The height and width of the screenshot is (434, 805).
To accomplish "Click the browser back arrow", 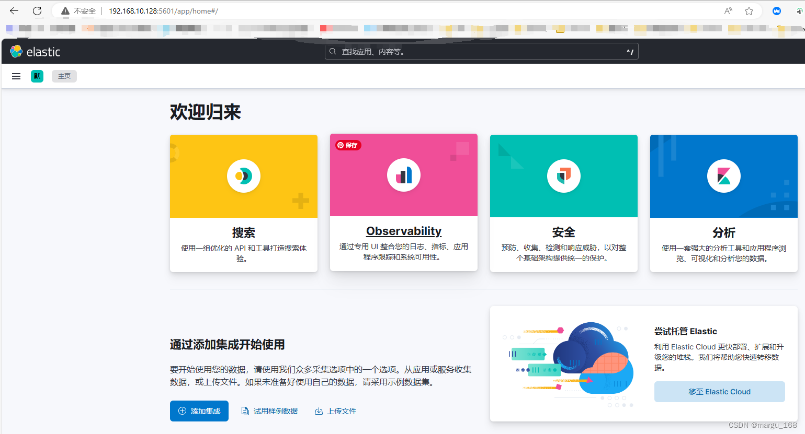I will tap(14, 10).
